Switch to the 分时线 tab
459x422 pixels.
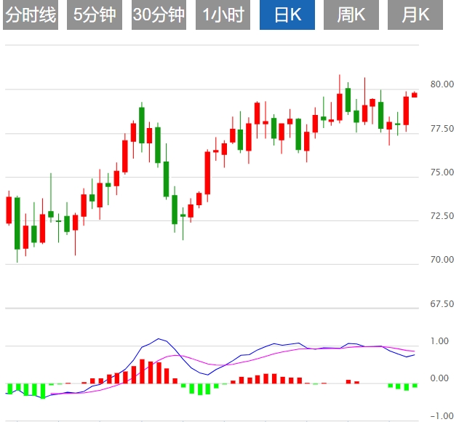tap(30, 15)
